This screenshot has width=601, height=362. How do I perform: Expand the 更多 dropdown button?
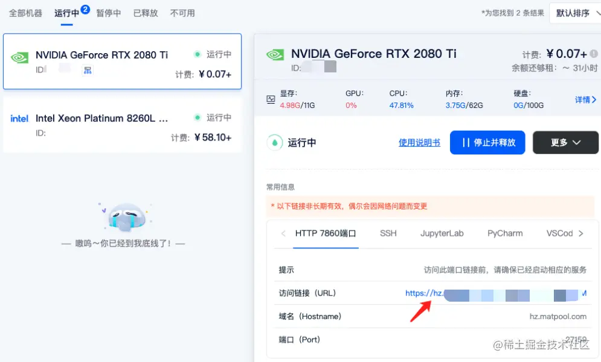tap(565, 143)
